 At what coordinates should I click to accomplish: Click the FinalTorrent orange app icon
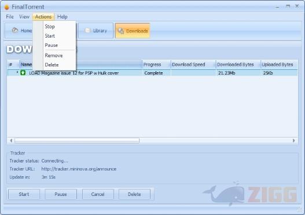point(7,7)
